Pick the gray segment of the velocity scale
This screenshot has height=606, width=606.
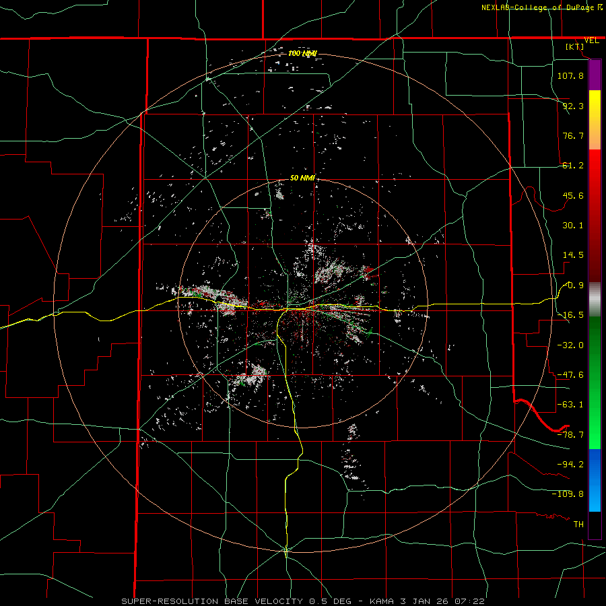[x=595, y=300]
